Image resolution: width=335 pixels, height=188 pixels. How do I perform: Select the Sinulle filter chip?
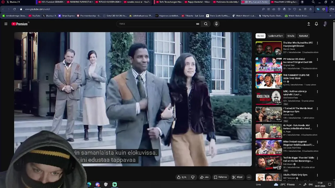tap(291, 36)
